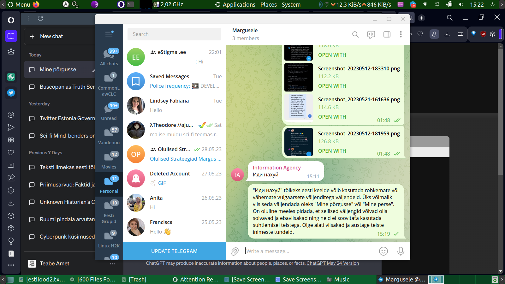Open Telegram hamburger main menu
This screenshot has height=284, width=505.
tap(109, 34)
